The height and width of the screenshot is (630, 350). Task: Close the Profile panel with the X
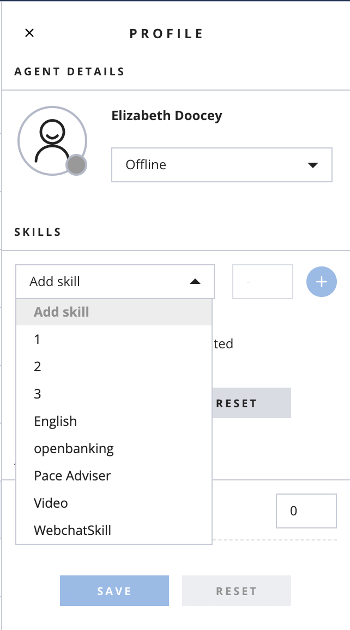(x=29, y=33)
